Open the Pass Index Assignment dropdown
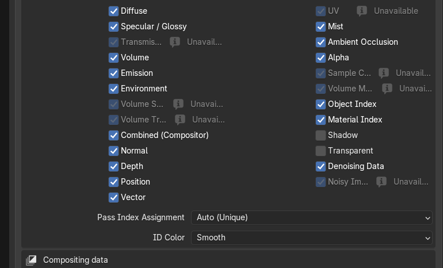The image size is (443, 268). (312, 217)
